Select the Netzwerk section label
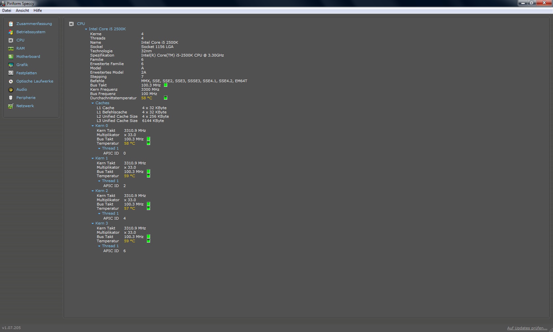The width and height of the screenshot is (553, 332). [25, 106]
